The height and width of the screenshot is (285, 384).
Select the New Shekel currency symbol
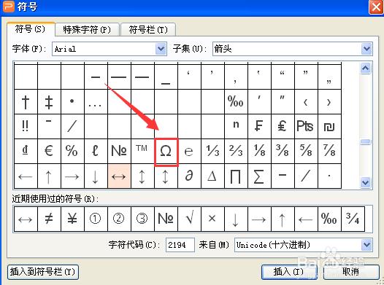329,127
